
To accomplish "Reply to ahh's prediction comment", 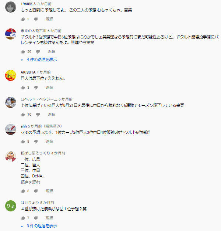I will 50,141.
